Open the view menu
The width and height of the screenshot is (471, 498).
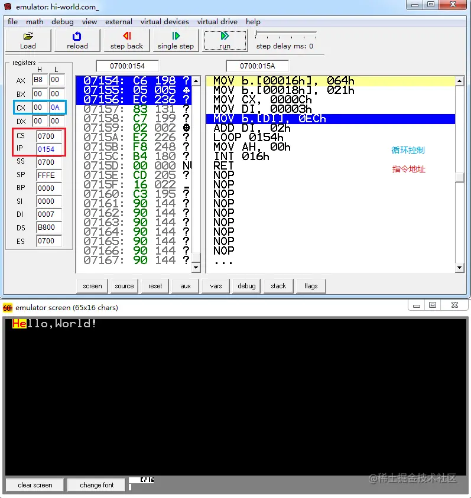click(x=89, y=22)
